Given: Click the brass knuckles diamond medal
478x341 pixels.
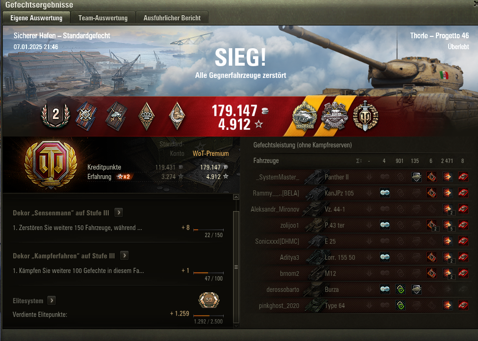Looking at the screenshot, I should 147,116.
